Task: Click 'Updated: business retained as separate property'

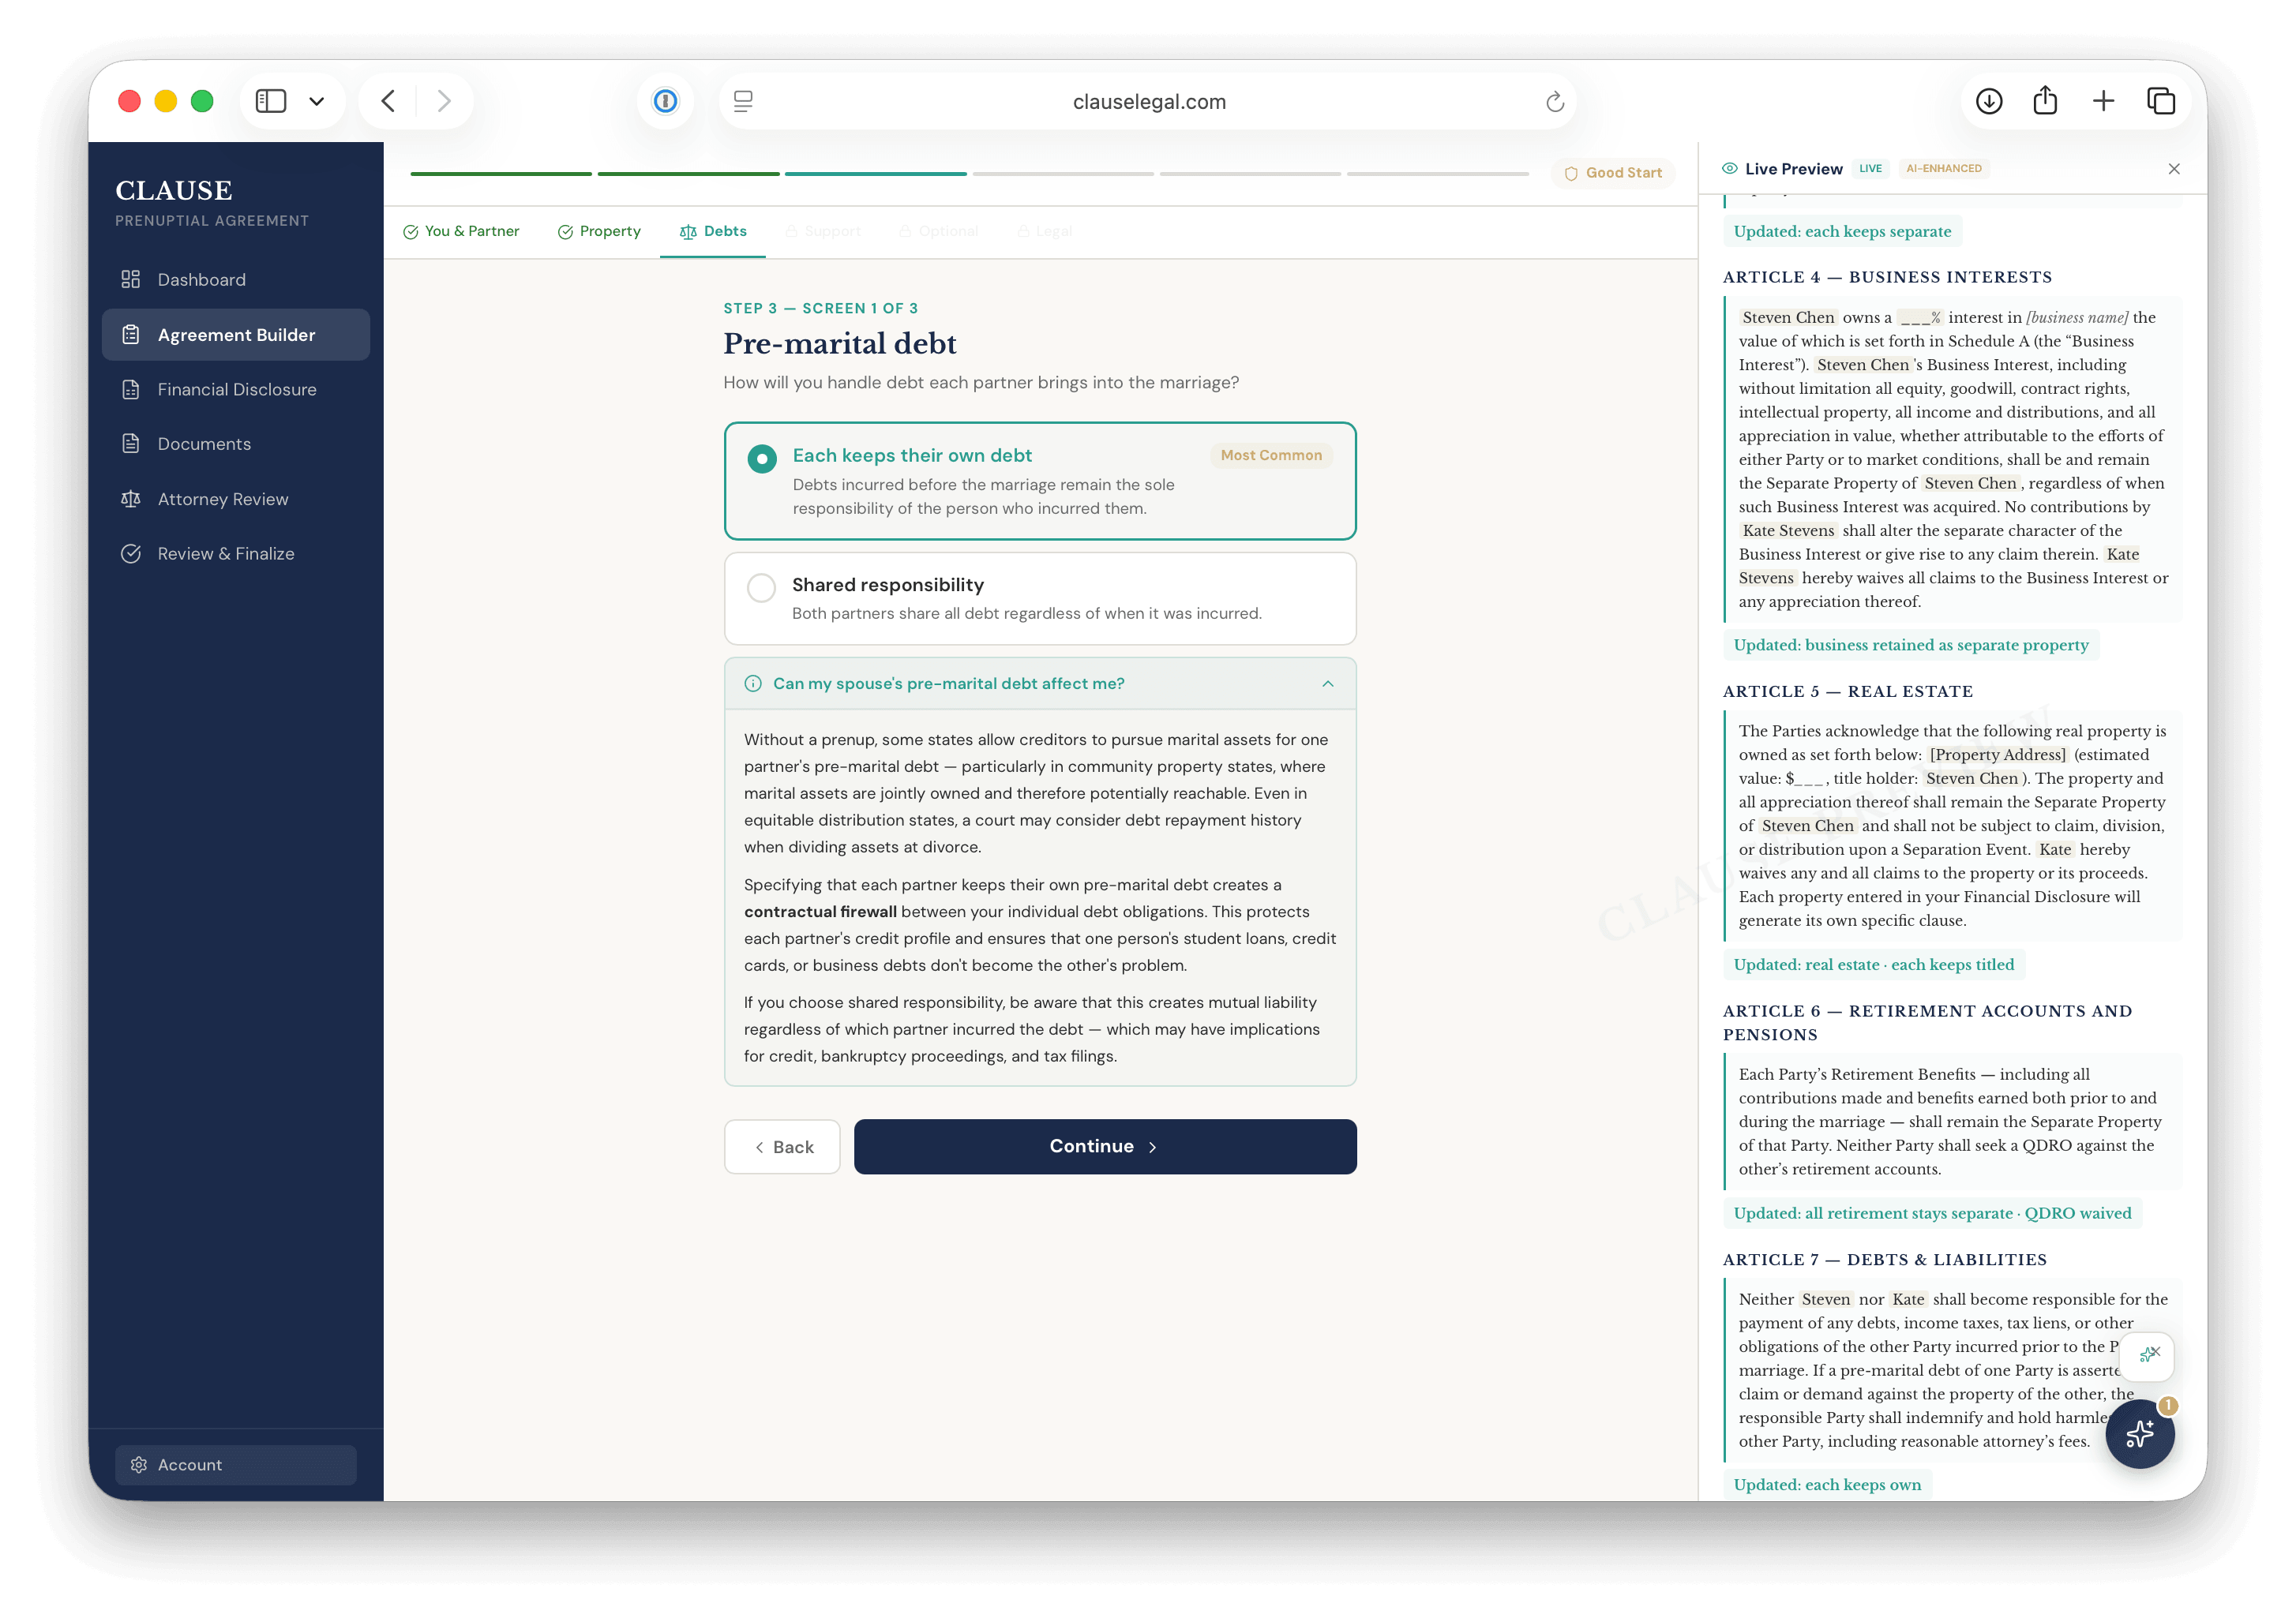Action: 1911,645
